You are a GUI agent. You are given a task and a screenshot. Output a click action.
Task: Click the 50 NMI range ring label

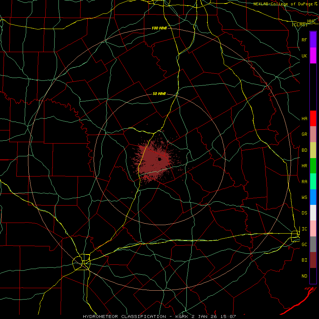pyautogui.click(x=159, y=94)
